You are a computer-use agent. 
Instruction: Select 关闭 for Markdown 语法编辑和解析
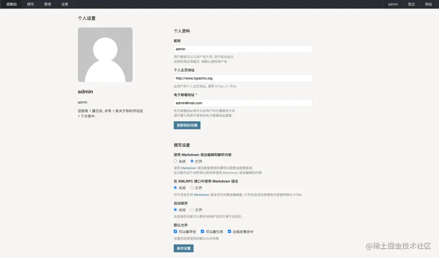point(175,161)
